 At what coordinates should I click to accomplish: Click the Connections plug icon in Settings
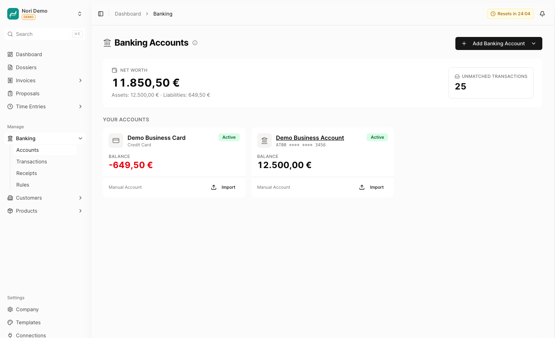pyautogui.click(x=10, y=335)
